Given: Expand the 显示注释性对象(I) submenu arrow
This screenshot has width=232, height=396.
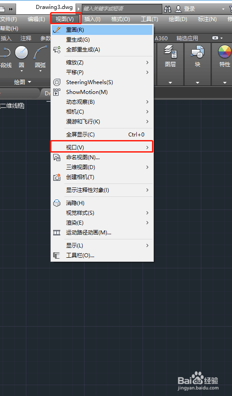Looking at the screenshot, I should click(148, 190).
